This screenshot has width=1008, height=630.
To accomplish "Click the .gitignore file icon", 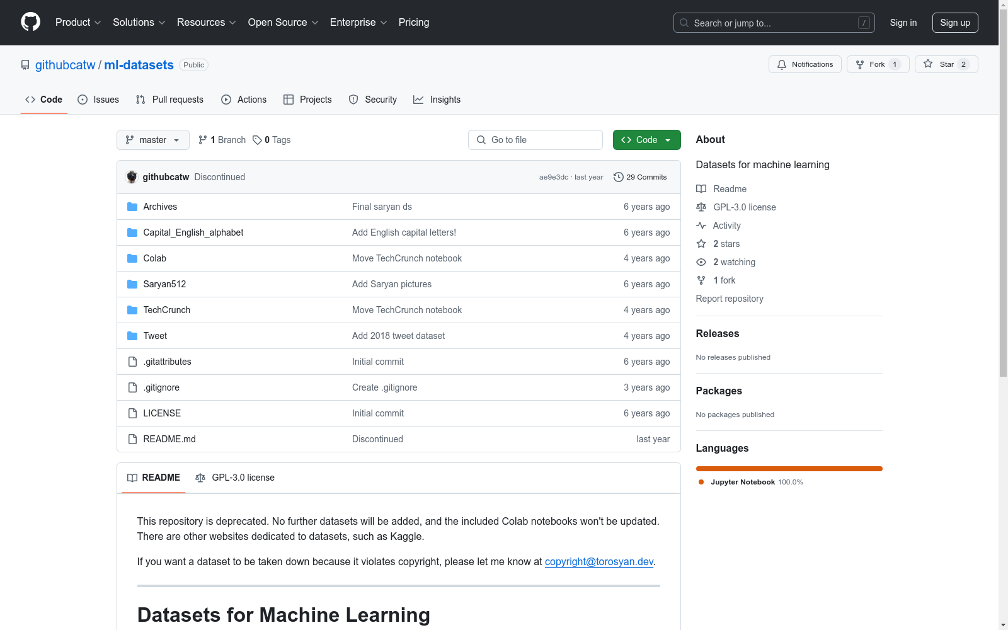I will [x=132, y=387].
